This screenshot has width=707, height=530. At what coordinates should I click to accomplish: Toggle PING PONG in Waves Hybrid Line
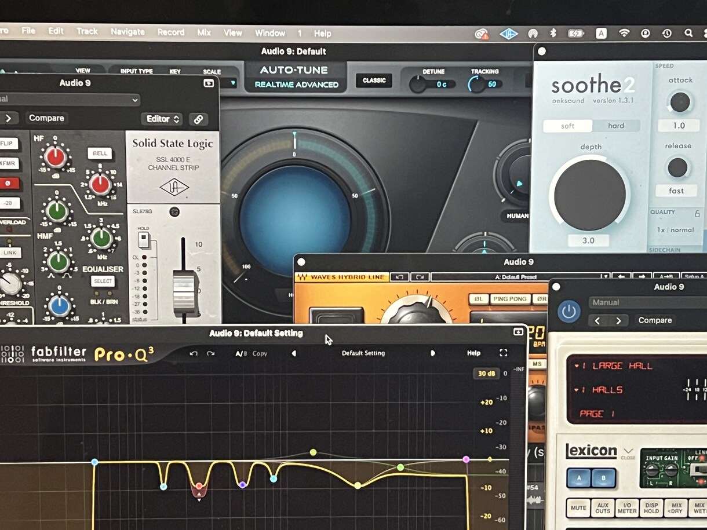[510, 299]
